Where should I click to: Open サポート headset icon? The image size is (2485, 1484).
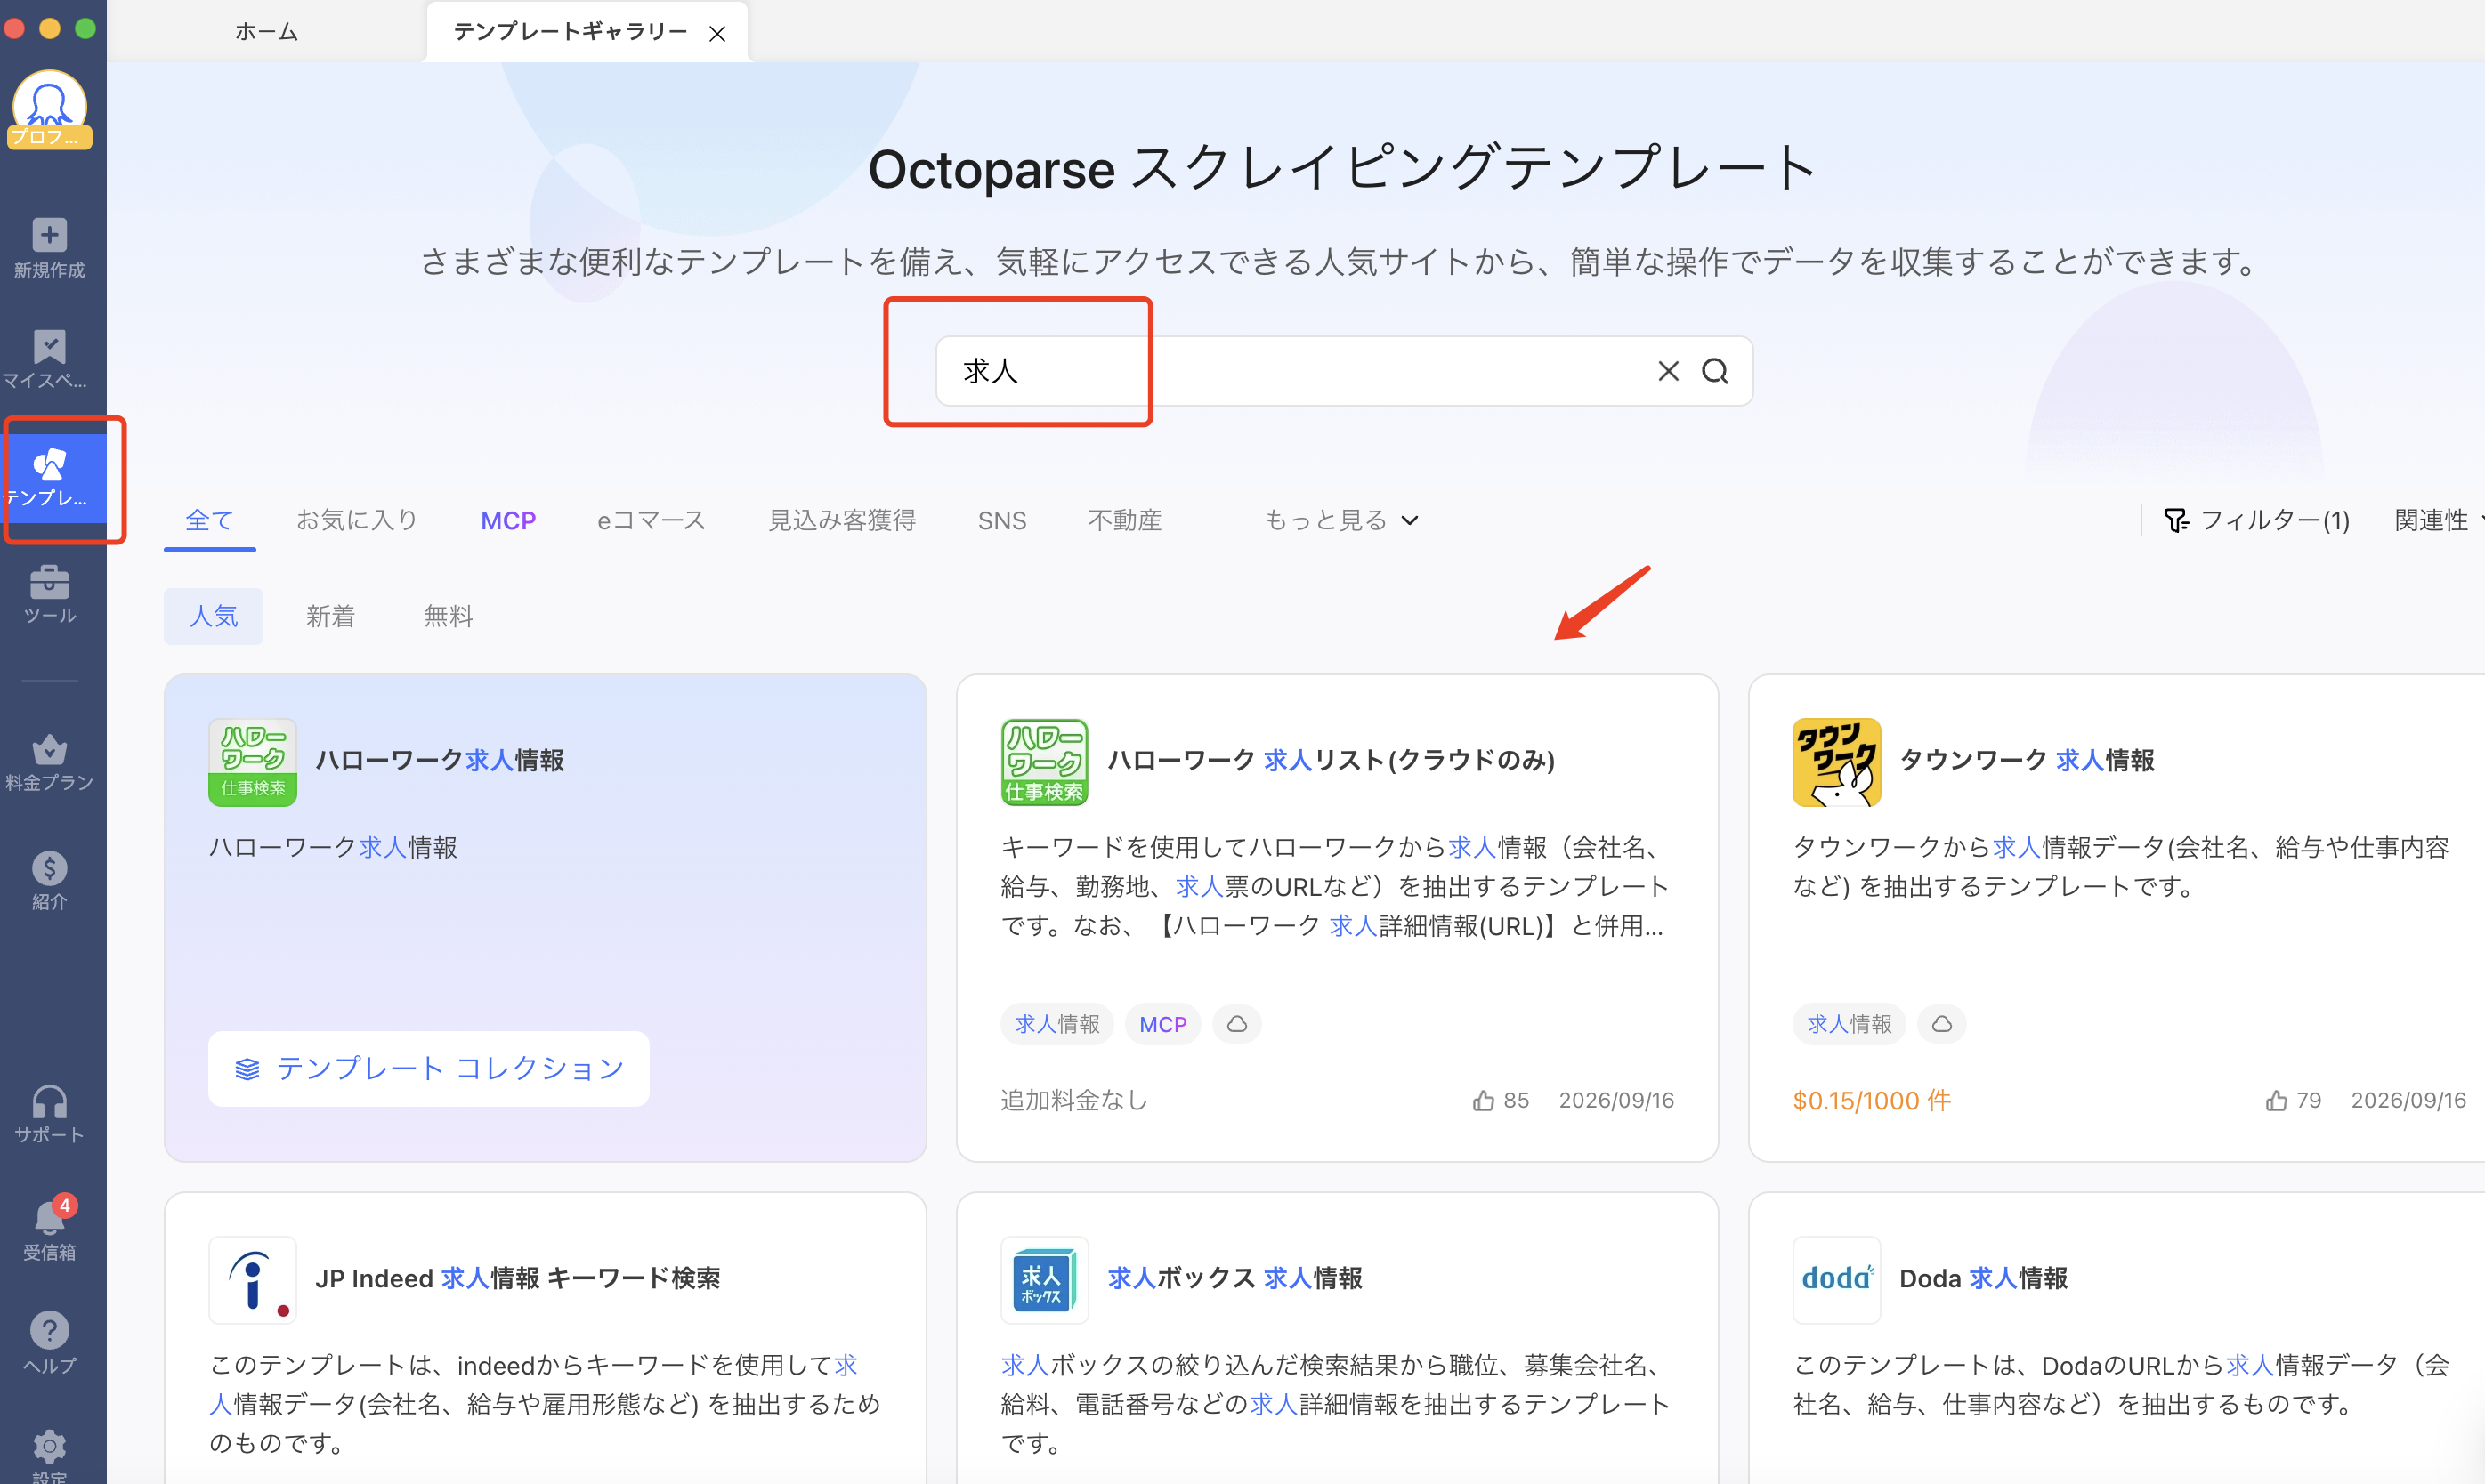pos(49,1102)
